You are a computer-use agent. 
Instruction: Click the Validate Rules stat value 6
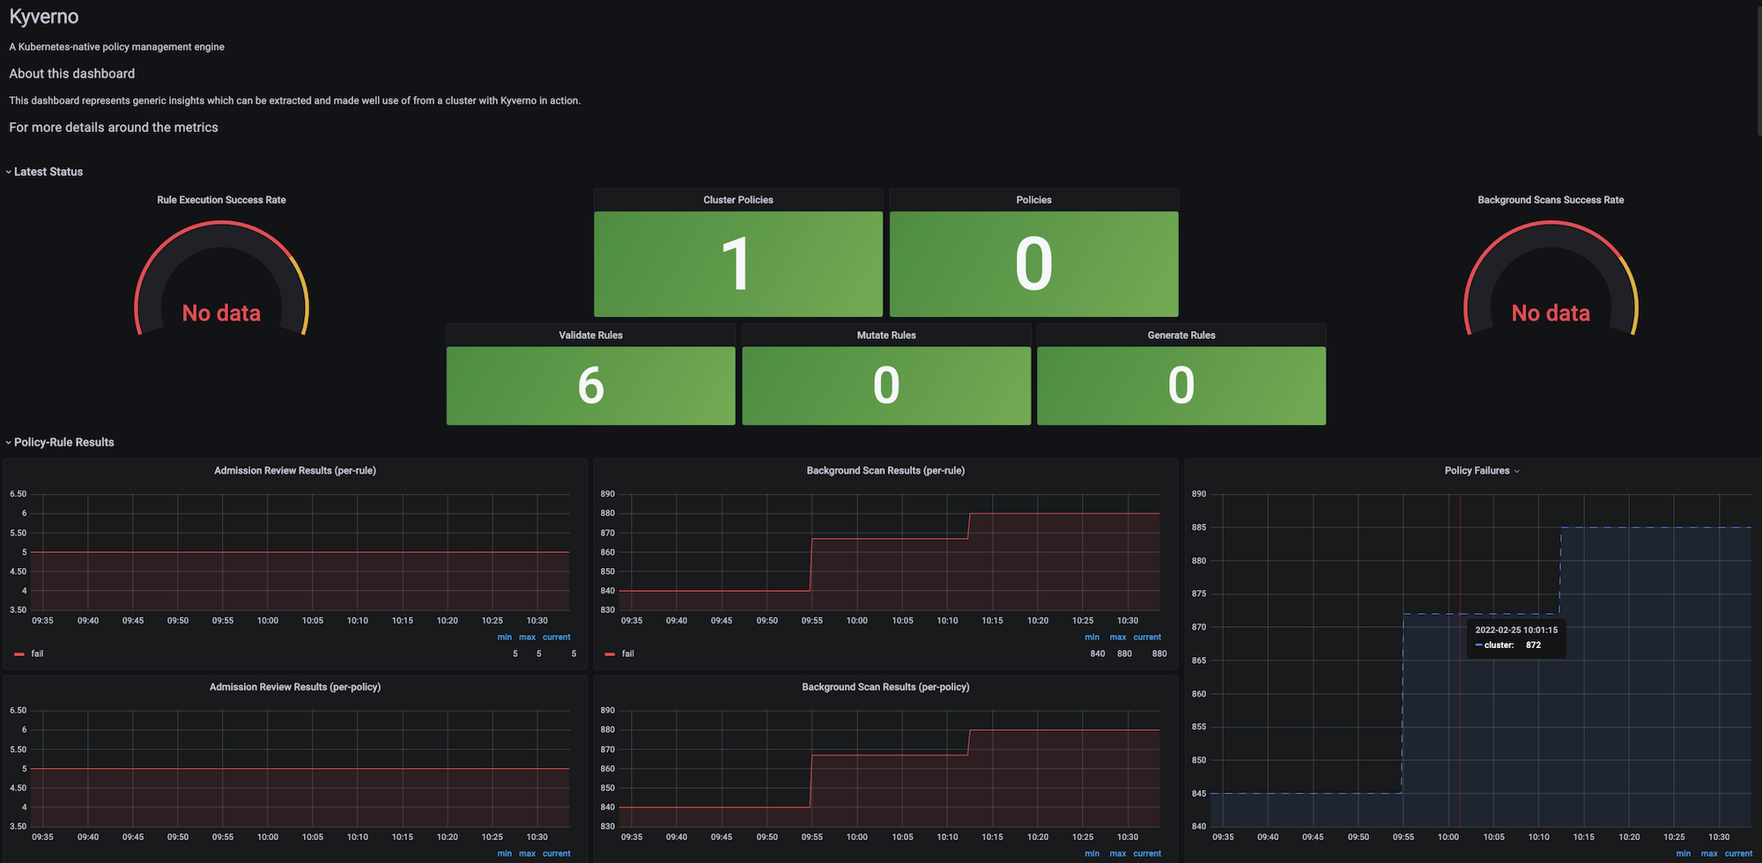click(x=590, y=386)
